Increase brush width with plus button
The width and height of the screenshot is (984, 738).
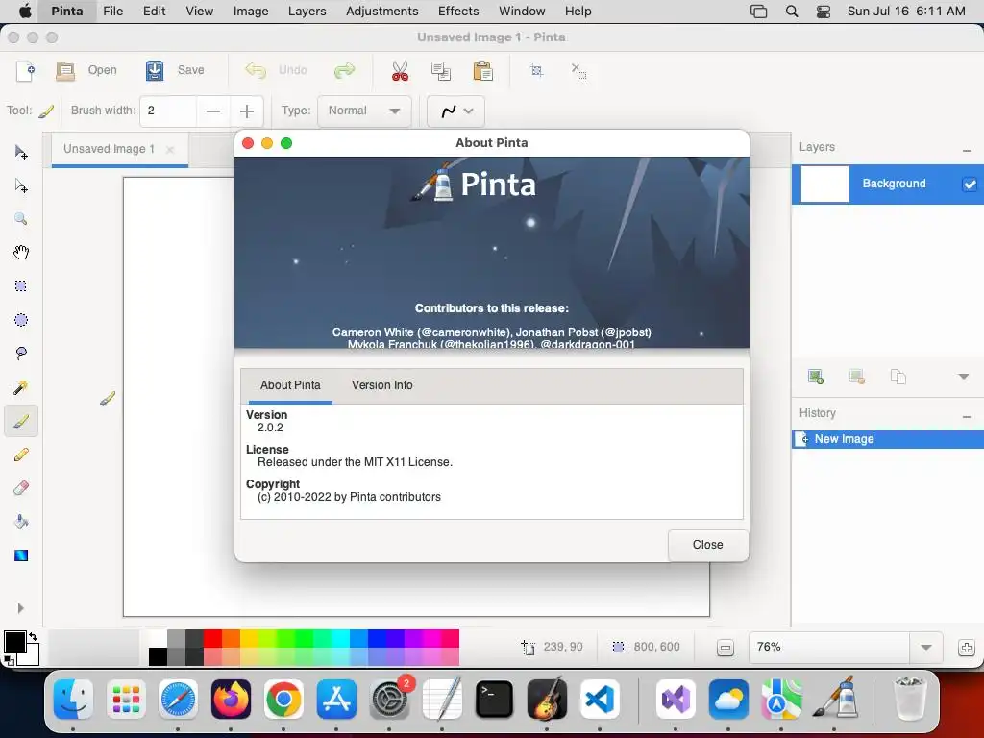coord(247,111)
